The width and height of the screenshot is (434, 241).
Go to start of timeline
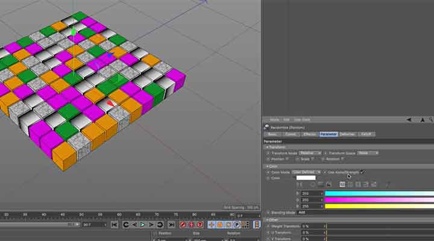(x=114, y=225)
